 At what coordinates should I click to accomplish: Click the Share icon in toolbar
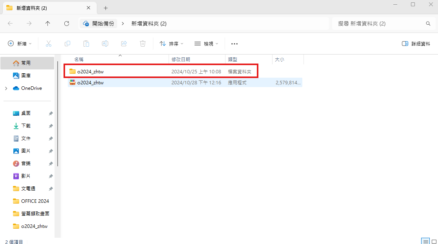point(124,44)
